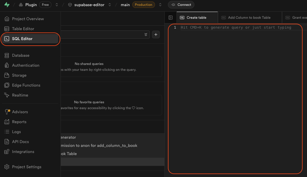Expand the supabase-editor project switcher

click(110, 5)
